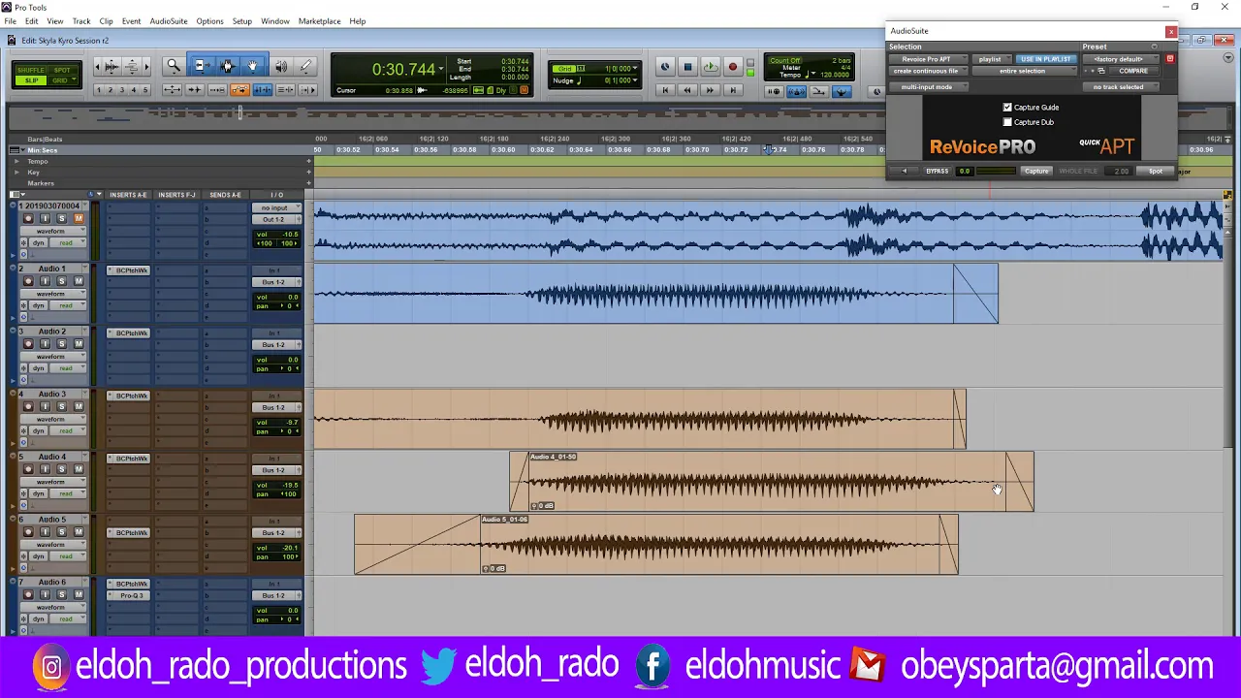Select the Zoomer magnifier tool
This screenshot has height=698, width=1241.
(x=173, y=67)
